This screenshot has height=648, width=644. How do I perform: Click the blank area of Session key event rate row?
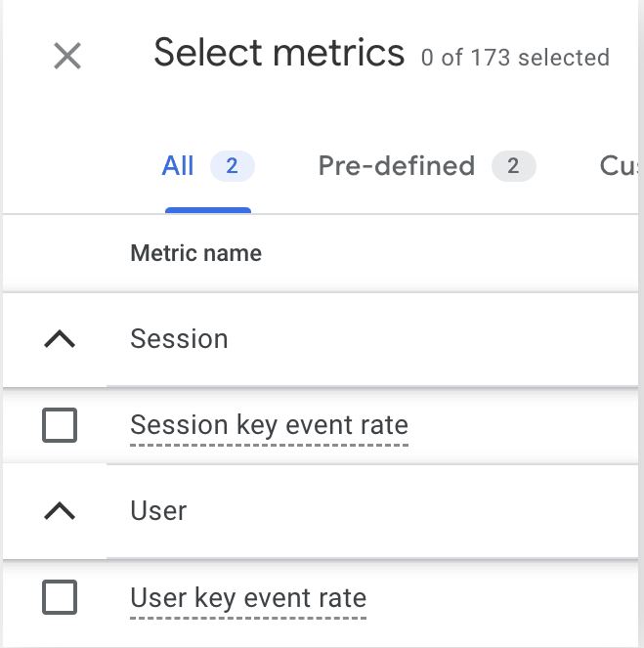pos(524,425)
